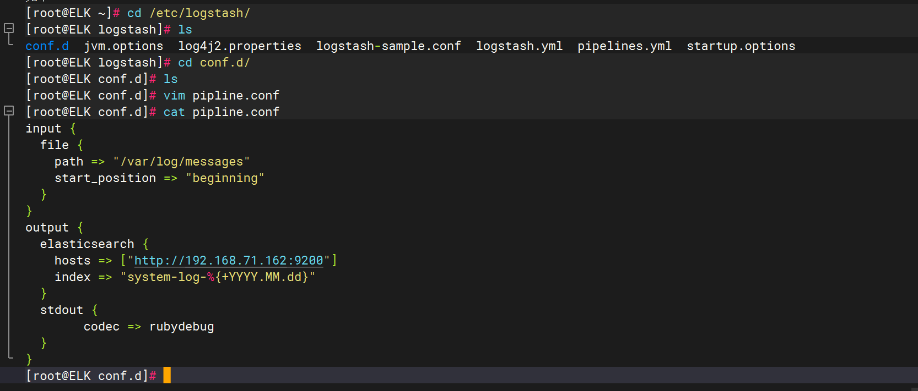
Task: Click the 'cd /etc/logstash/' command text
Action: (x=188, y=13)
